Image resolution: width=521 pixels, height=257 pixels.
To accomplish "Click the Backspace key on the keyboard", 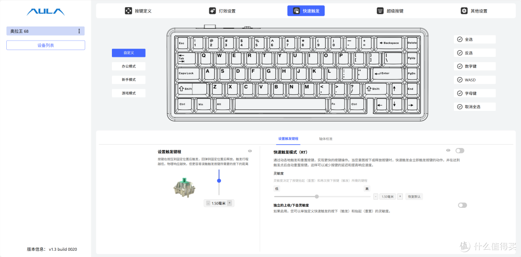I will [x=390, y=43].
